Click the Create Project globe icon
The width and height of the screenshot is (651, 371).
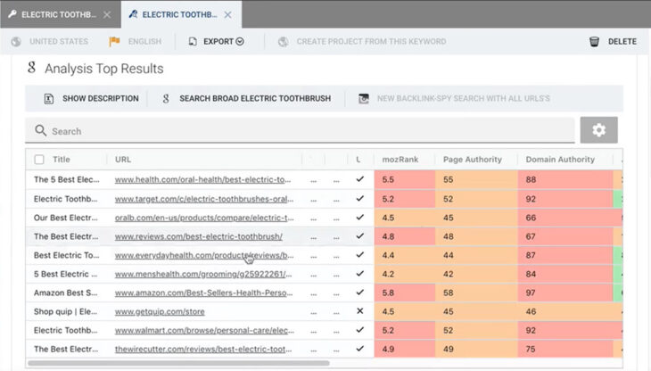point(283,41)
